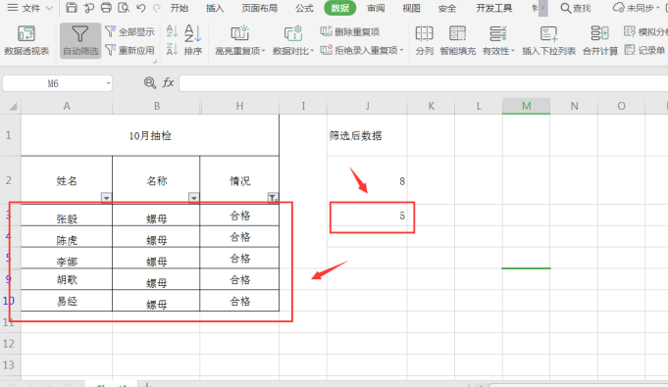Switch to the 公式 tab
668x387 pixels.
pyautogui.click(x=304, y=8)
